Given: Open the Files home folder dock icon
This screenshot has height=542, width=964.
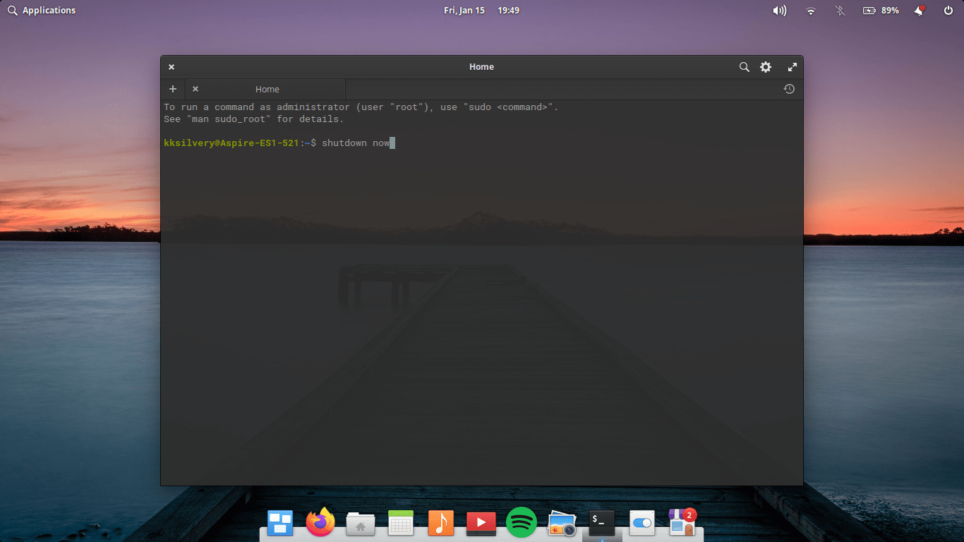Looking at the screenshot, I should point(361,523).
